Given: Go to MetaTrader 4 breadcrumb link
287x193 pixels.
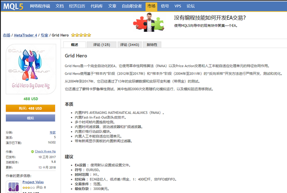Looking at the screenshot, I should [x=25, y=35].
